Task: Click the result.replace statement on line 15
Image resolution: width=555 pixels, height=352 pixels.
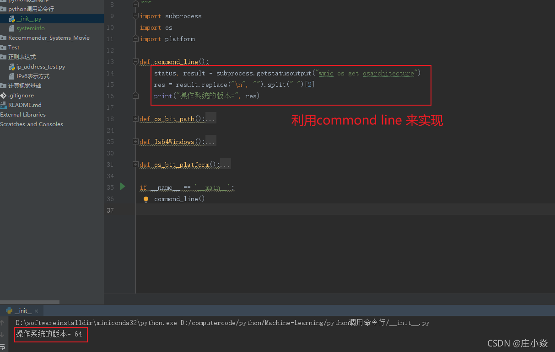Action: [234, 85]
